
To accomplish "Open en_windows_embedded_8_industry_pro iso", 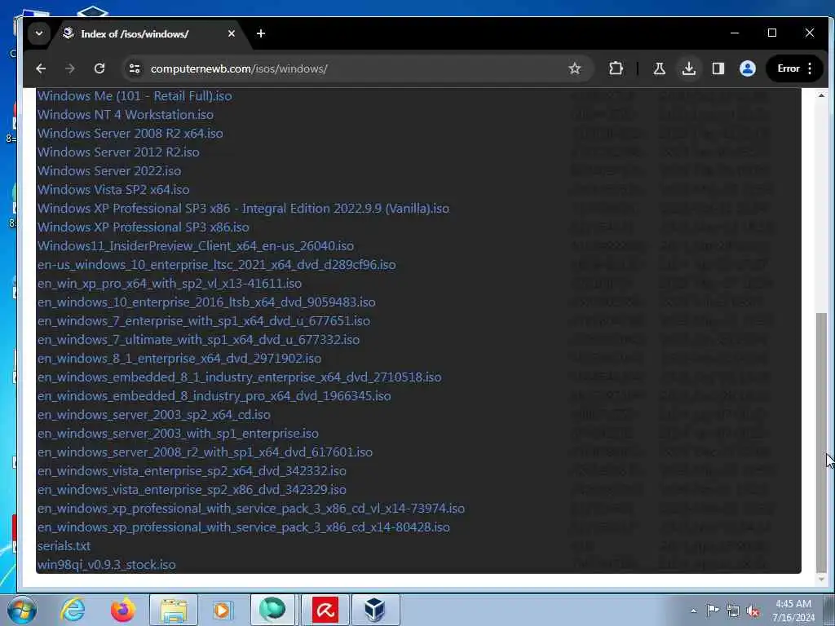I will pyautogui.click(x=214, y=395).
